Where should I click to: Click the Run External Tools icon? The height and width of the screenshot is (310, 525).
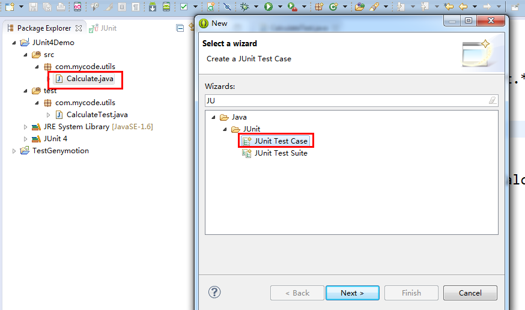[x=293, y=7]
